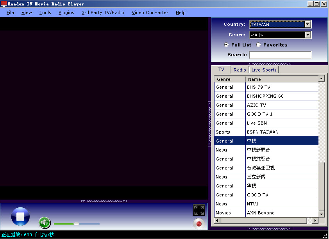Open the 3rd Party TV/Radio menu
This screenshot has height=239, width=329.
click(103, 12)
